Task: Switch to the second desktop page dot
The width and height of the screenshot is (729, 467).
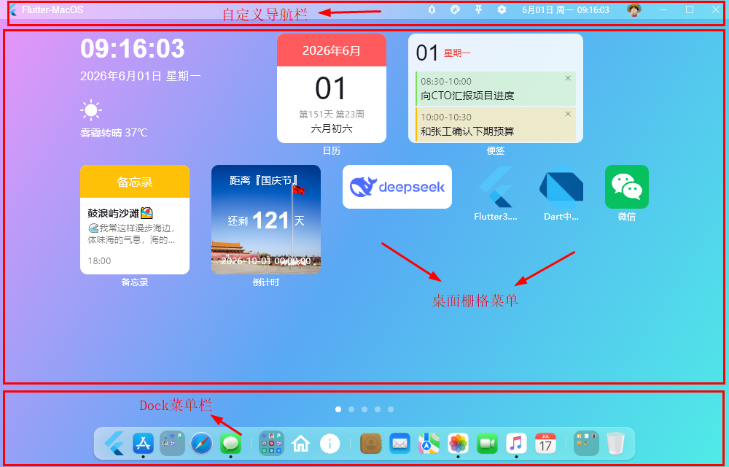Action: (x=351, y=409)
